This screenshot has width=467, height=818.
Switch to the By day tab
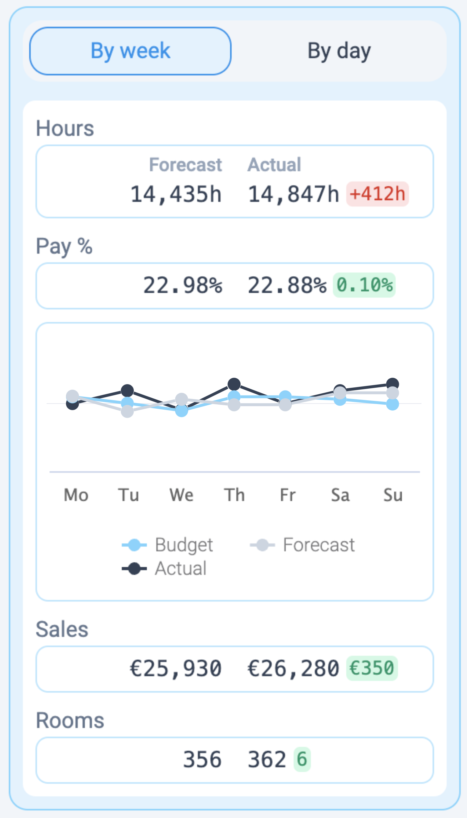click(339, 51)
